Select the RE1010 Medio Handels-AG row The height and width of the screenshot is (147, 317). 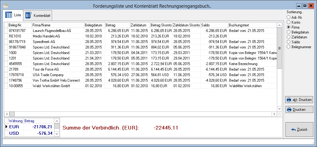[x=141, y=36]
